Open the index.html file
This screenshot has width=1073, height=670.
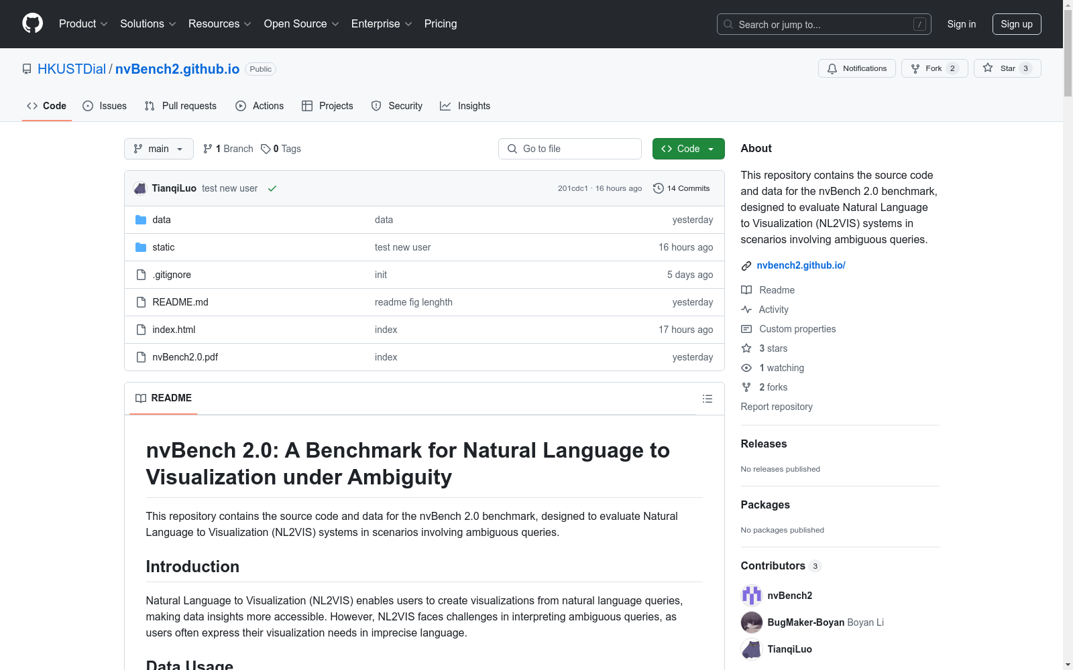click(x=174, y=330)
